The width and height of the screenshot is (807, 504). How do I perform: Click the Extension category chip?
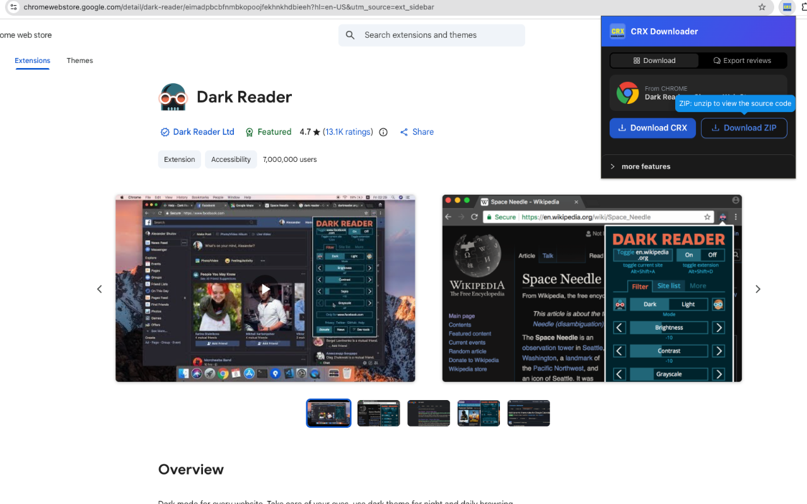[180, 159]
